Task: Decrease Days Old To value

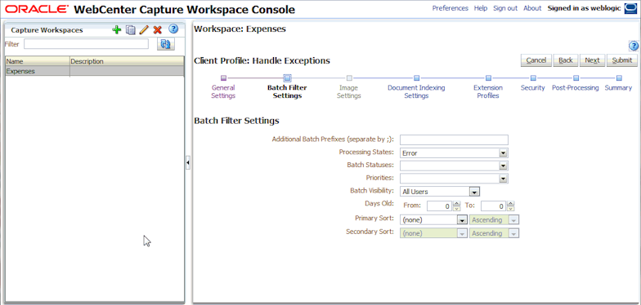Action: [510, 209]
